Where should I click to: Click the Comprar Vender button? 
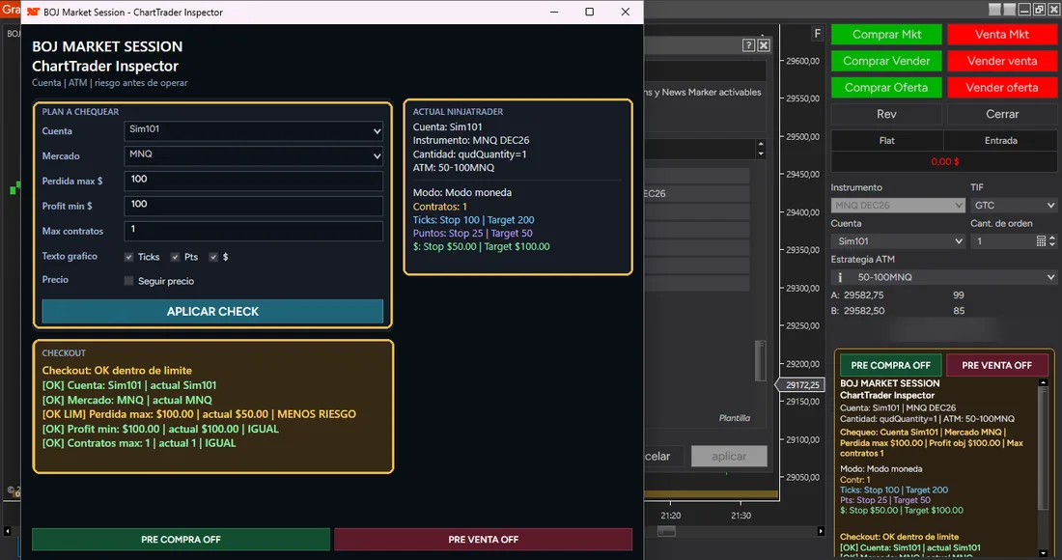tap(886, 61)
